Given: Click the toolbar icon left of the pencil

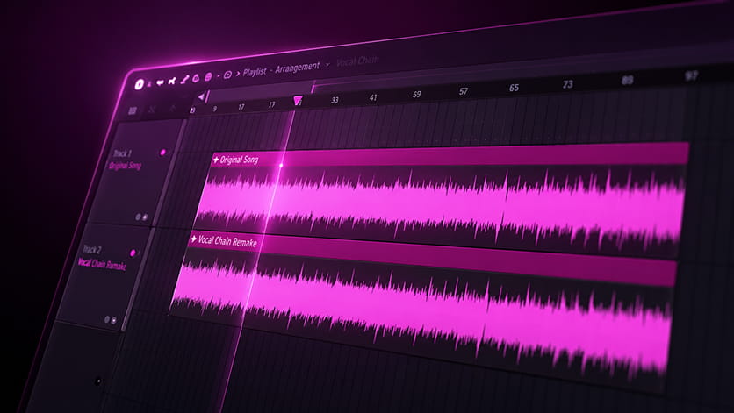Looking at the screenshot, I should click(172, 82).
